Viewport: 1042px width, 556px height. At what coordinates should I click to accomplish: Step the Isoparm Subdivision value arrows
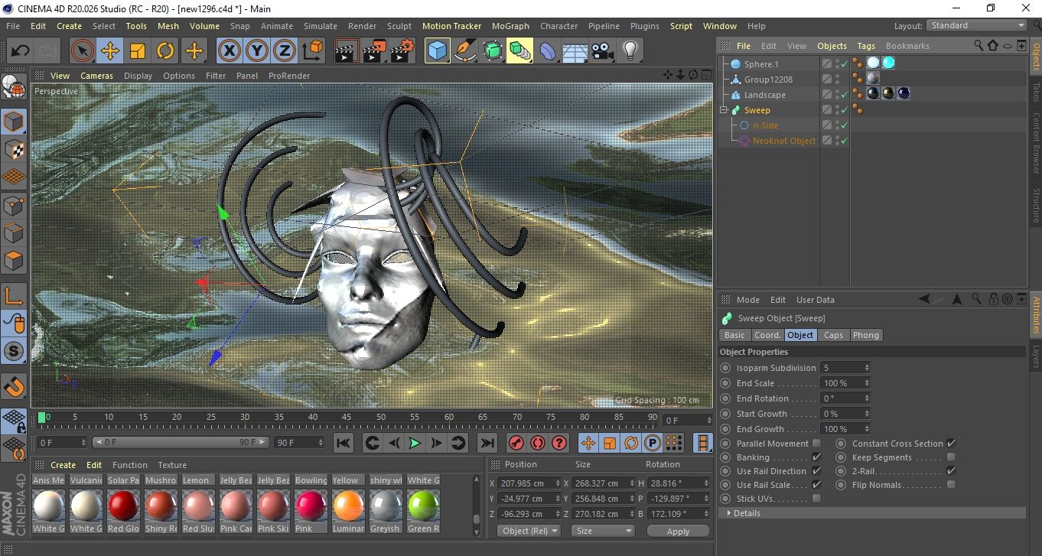pyautogui.click(x=867, y=368)
